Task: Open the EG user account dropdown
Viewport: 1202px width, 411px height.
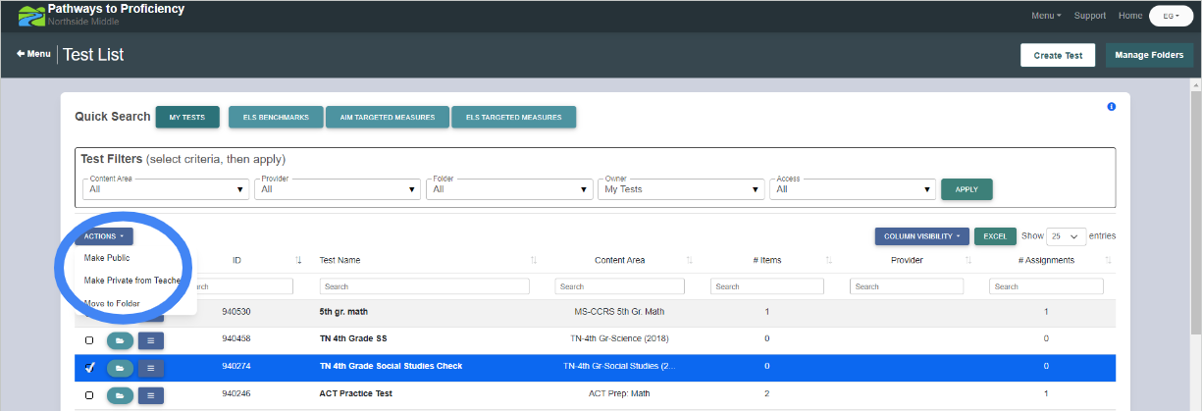Action: (1171, 16)
